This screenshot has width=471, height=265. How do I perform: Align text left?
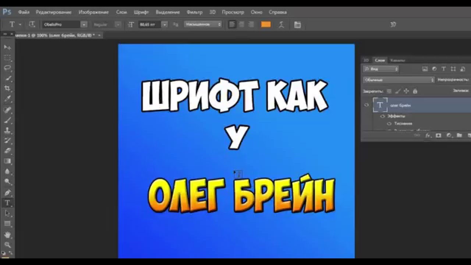pyautogui.click(x=232, y=24)
